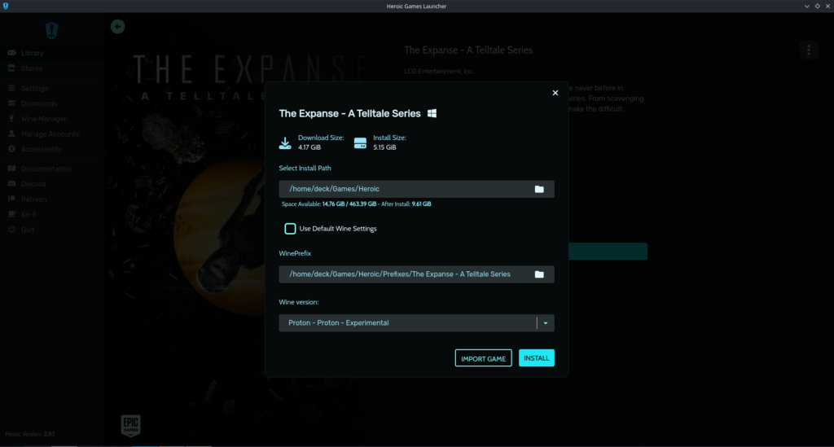
Task: Minimize the window with the title bar chevron
Action: [x=807, y=6]
